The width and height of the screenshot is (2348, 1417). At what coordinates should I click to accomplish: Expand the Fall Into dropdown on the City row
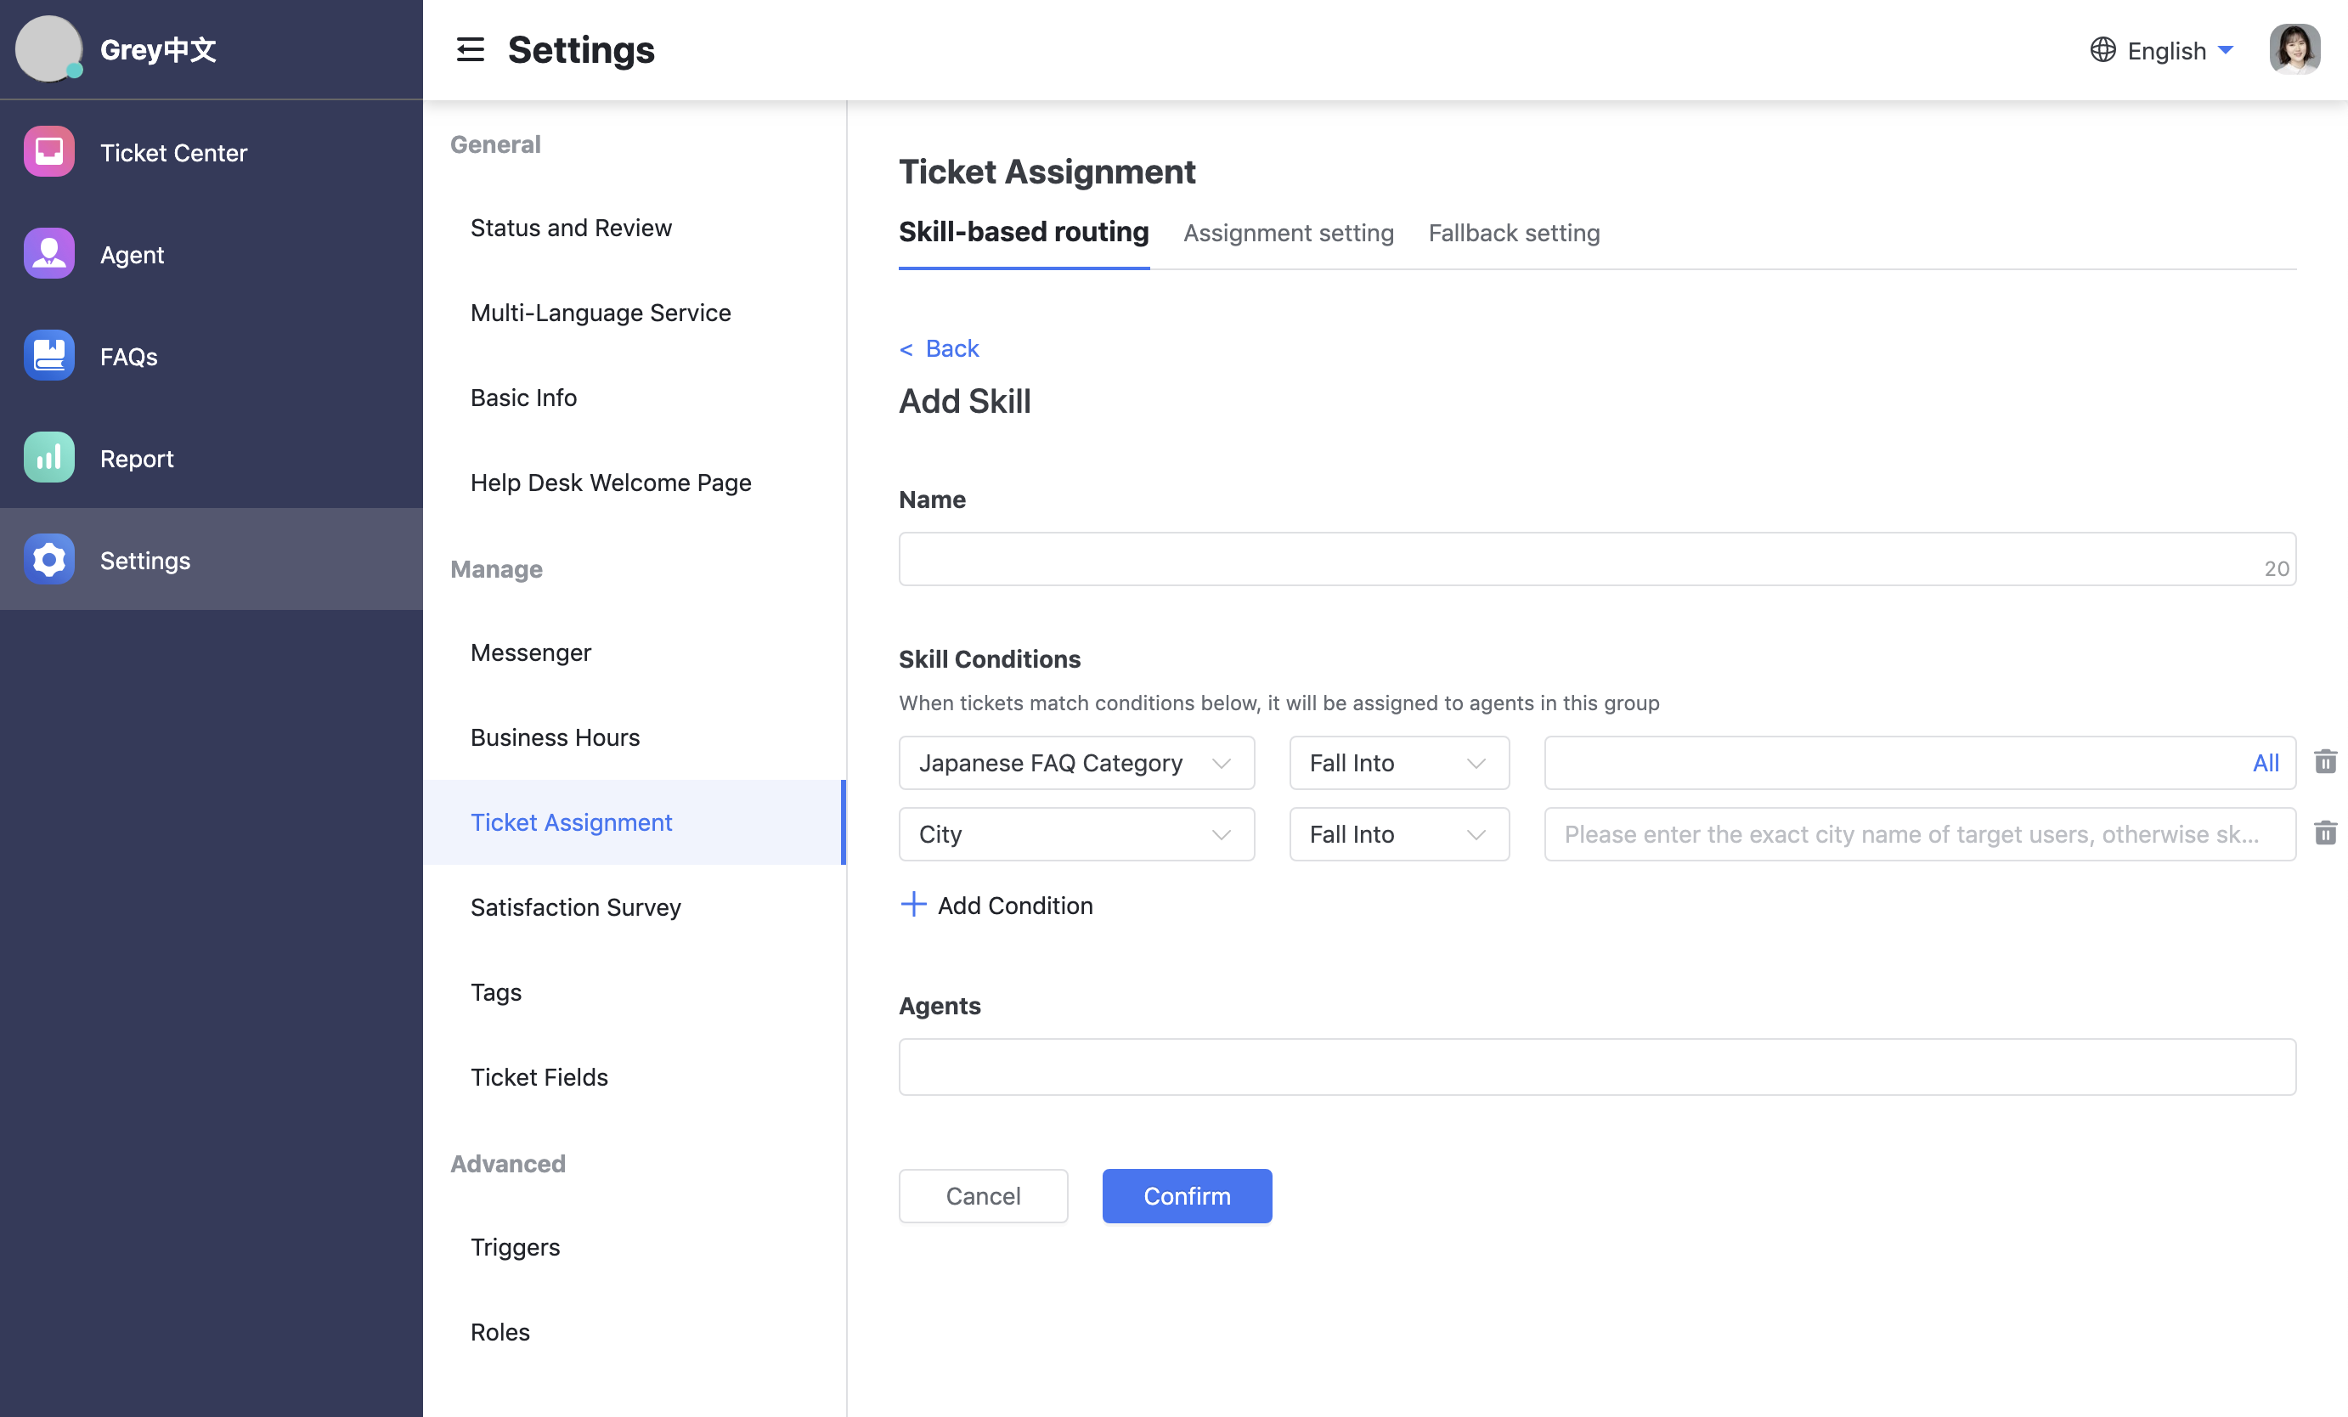pyautogui.click(x=1398, y=834)
